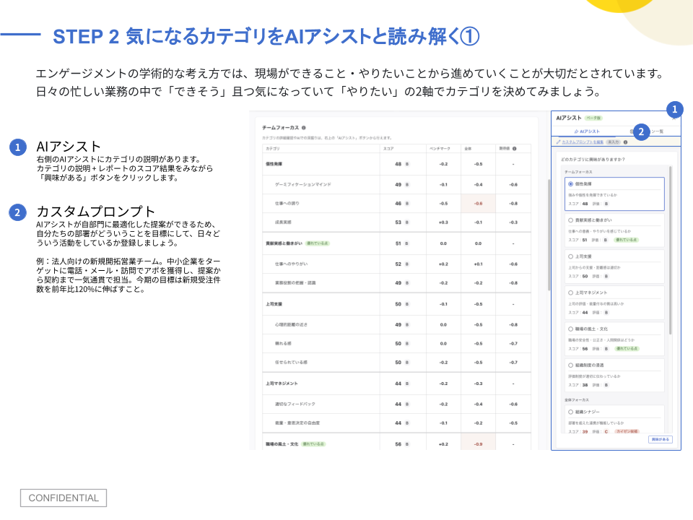Click 興味がある button in AI panel
The height and width of the screenshot is (520, 693).
click(x=661, y=440)
